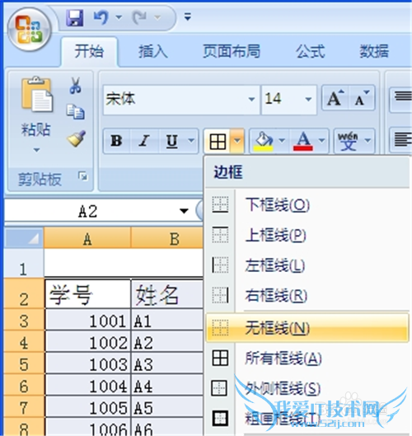Open the Office button menu

[29, 30]
